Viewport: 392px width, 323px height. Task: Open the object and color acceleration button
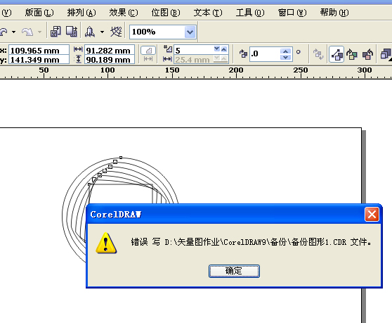(386, 53)
